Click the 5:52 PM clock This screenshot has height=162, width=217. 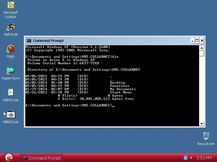pos(204,158)
